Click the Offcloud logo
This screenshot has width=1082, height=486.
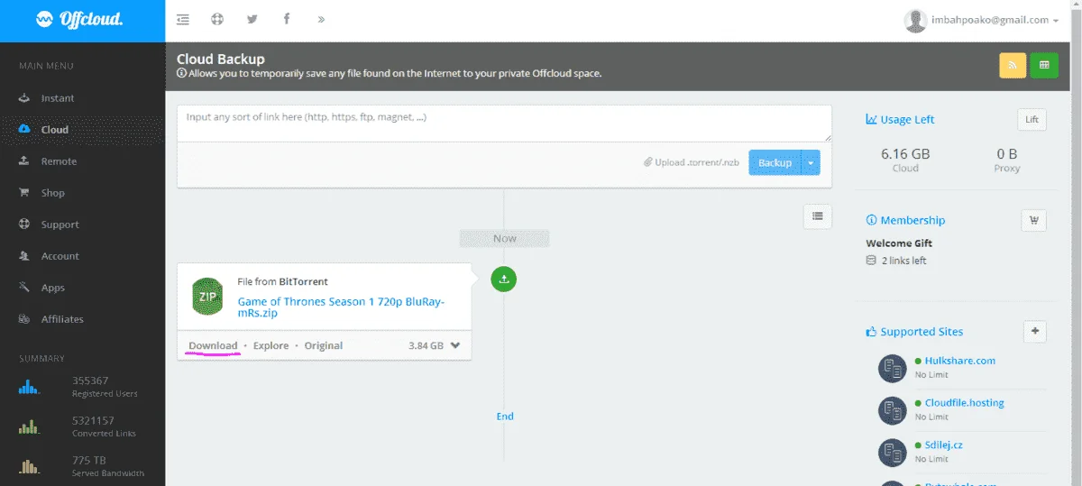[x=80, y=19]
